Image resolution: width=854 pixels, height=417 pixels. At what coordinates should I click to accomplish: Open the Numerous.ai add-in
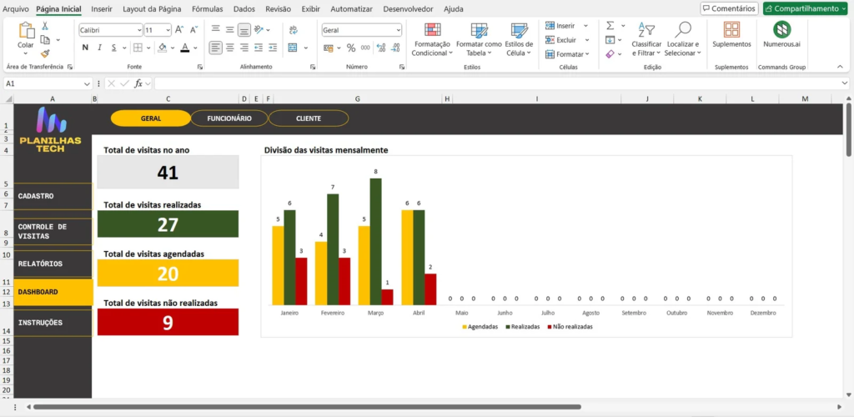pos(781,34)
